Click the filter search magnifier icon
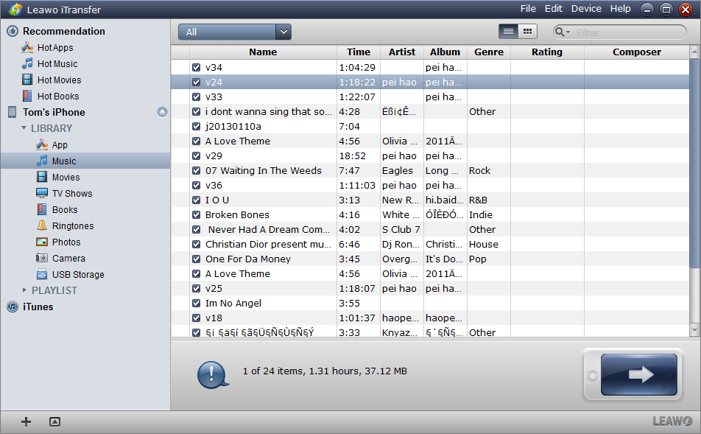The image size is (701, 434). pyautogui.click(x=562, y=32)
